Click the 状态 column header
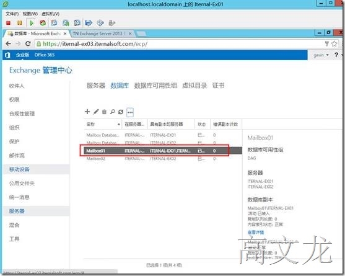345x276 pixels. point(202,124)
